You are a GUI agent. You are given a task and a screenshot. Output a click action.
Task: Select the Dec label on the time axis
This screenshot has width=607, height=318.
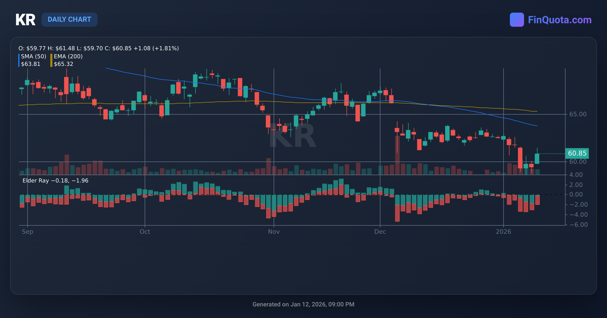point(380,232)
